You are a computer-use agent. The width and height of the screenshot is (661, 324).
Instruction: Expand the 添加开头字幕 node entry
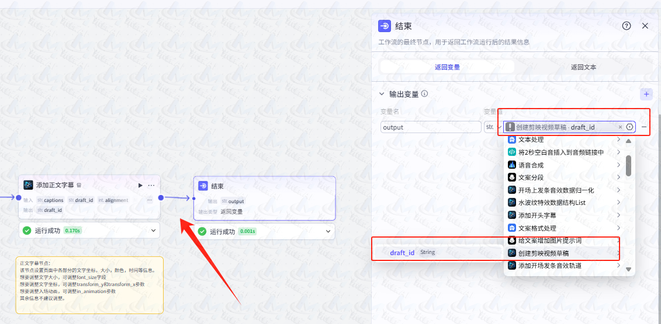point(618,215)
